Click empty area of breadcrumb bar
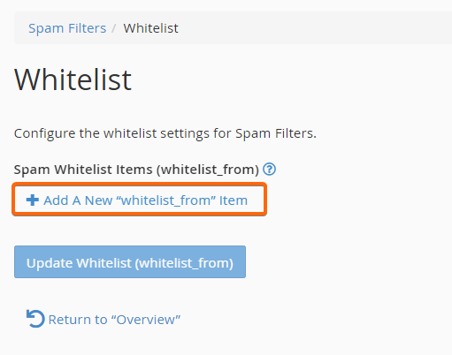Viewport: 452px width, 355px height. pyautogui.click(x=310, y=28)
